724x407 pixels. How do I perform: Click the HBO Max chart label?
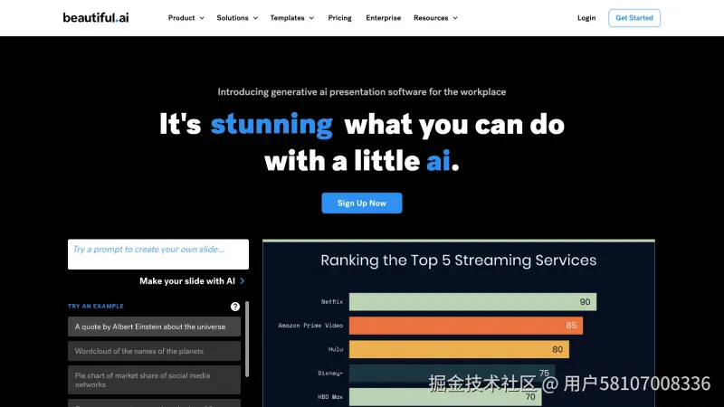pos(330,397)
